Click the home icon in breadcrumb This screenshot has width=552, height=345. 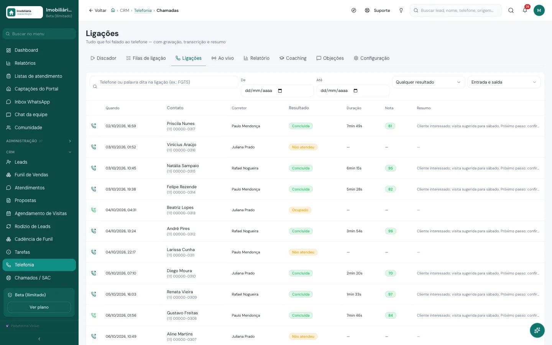[x=113, y=10]
